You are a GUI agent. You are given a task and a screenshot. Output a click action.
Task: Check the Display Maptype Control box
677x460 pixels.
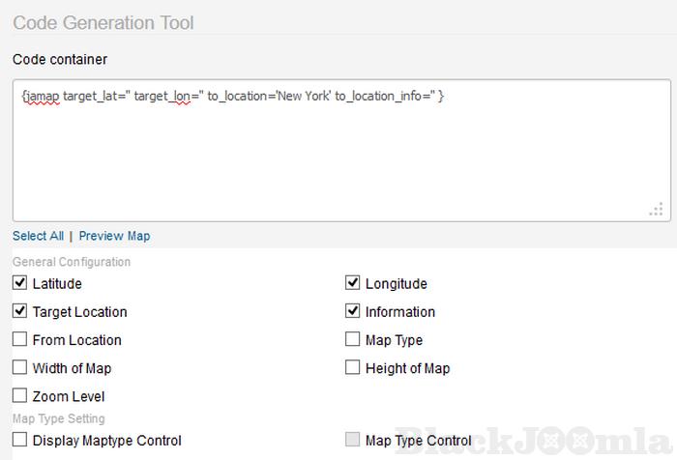[x=20, y=440]
